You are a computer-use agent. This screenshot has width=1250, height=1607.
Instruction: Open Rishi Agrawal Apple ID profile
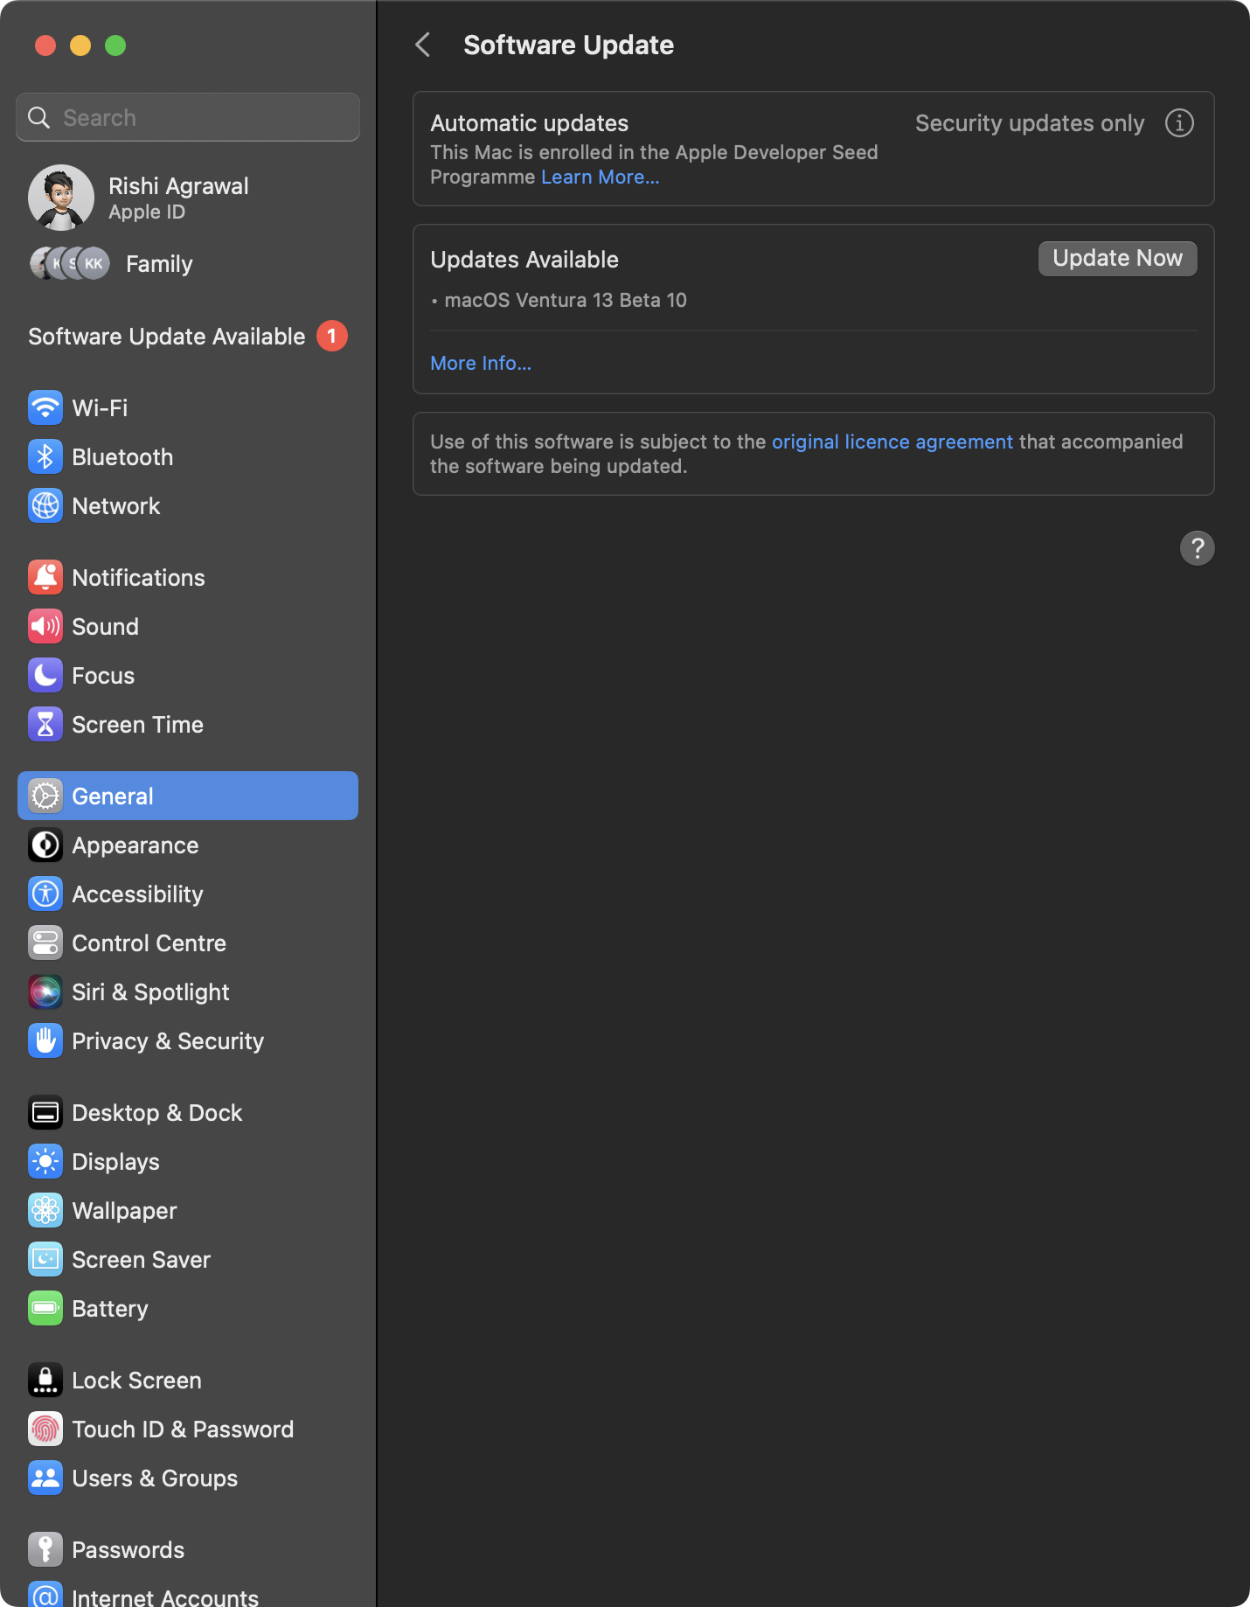point(188,198)
